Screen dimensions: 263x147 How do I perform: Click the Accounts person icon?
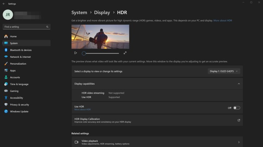click(x=6, y=77)
